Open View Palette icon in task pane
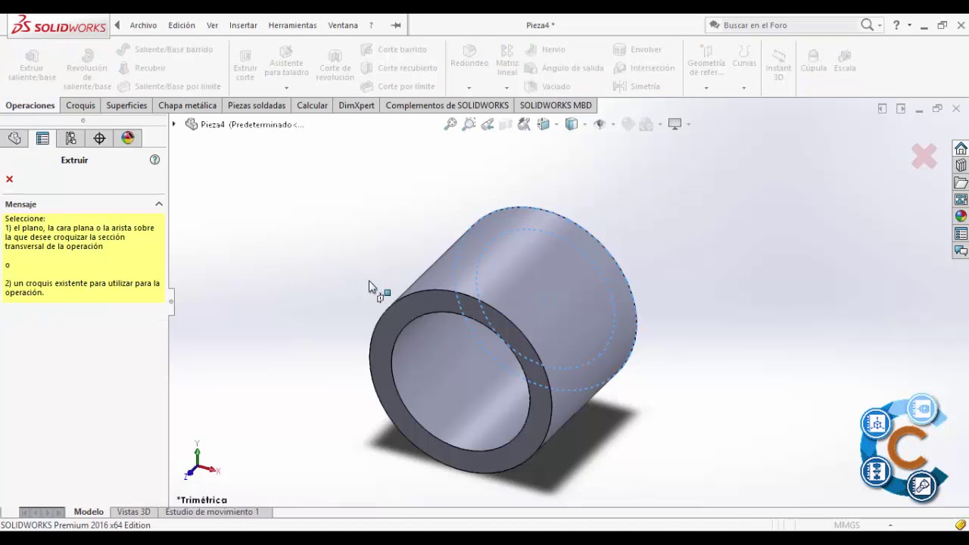969x545 pixels. [x=961, y=200]
